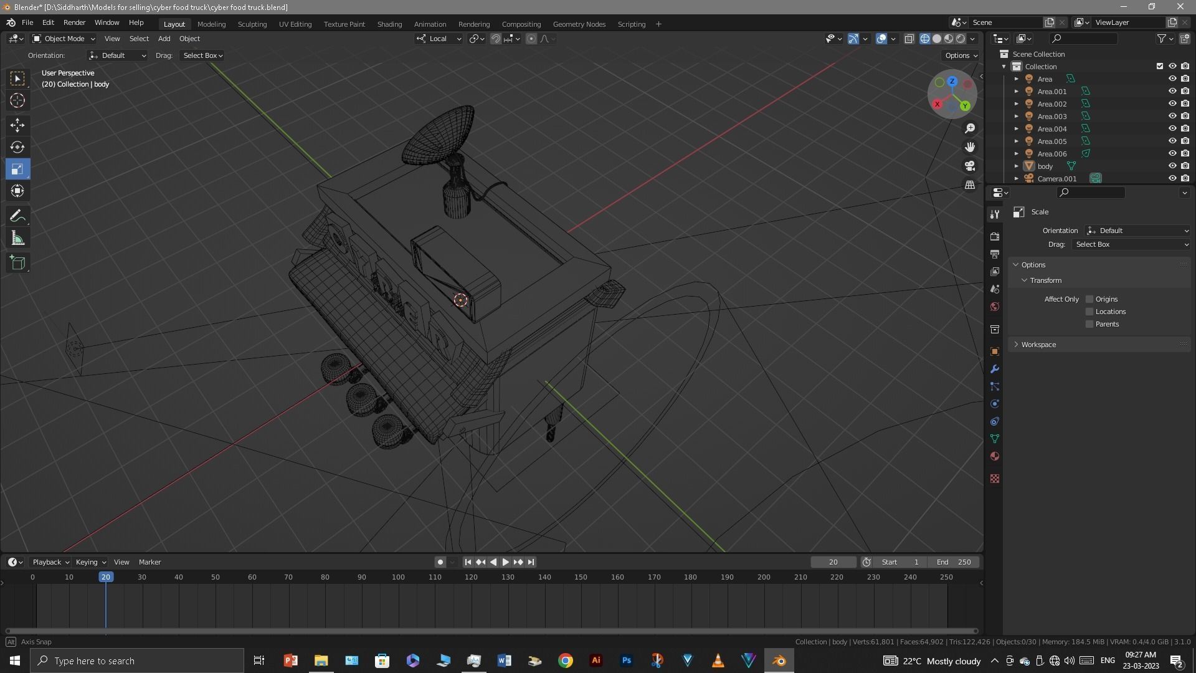This screenshot has width=1196, height=673.
Task: Expand the Workspace panel
Action: coord(1038,345)
